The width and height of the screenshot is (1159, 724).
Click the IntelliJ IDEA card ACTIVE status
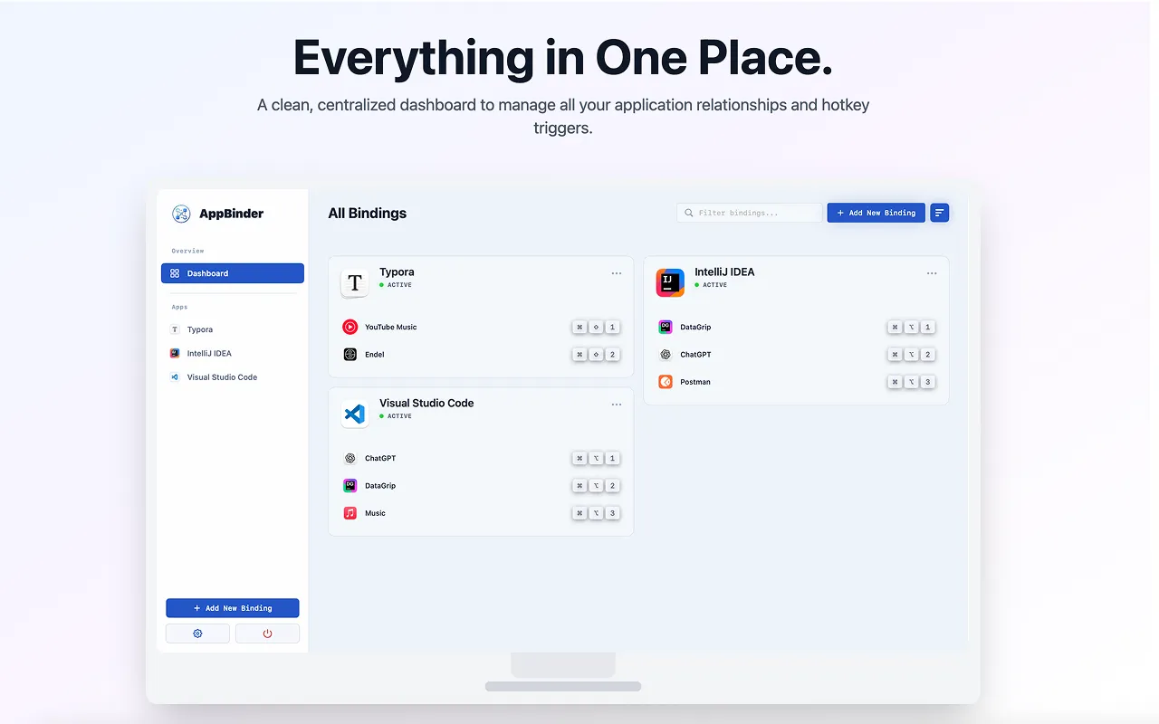(711, 285)
